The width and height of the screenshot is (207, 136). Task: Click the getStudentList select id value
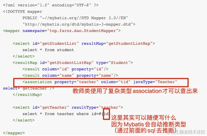click(x=59, y=44)
